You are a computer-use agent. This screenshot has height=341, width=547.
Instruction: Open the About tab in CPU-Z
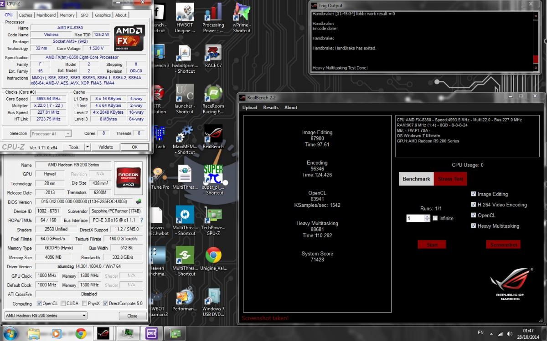pyautogui.click(x=121, y=15)
